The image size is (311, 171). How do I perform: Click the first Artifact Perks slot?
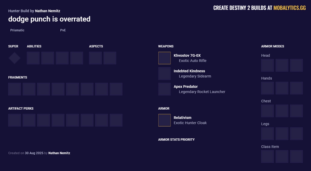pyautogui.click(x=15, y=120)
